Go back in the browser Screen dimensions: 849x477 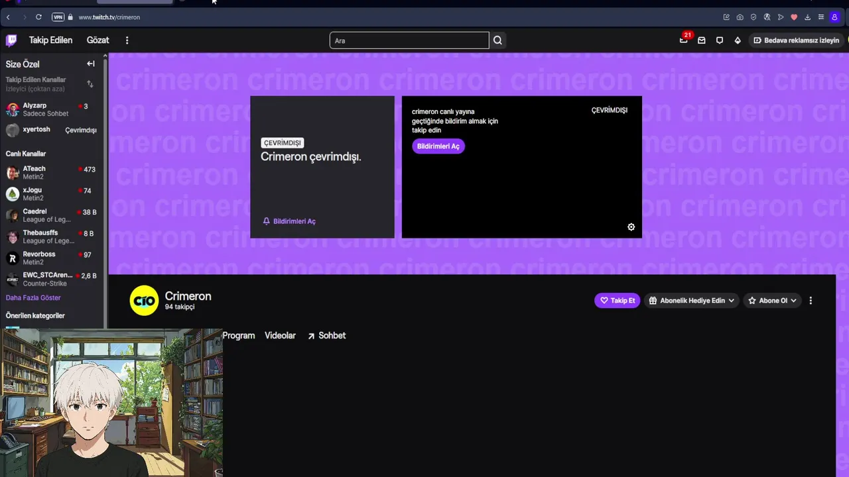(8, 17)
